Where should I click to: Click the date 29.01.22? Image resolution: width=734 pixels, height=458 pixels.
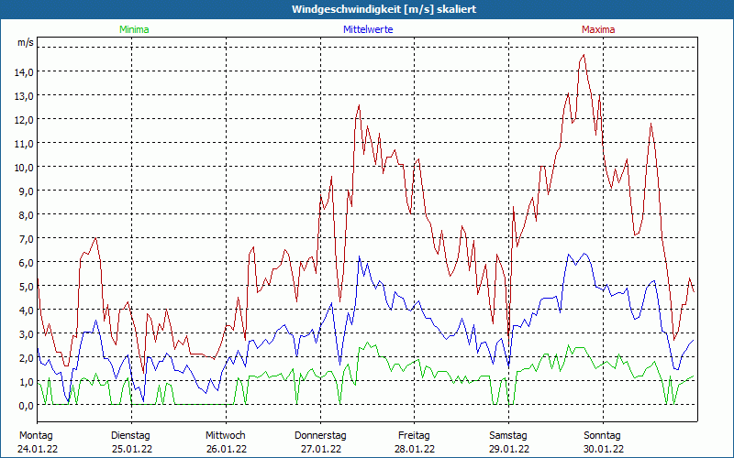point(509,449)
